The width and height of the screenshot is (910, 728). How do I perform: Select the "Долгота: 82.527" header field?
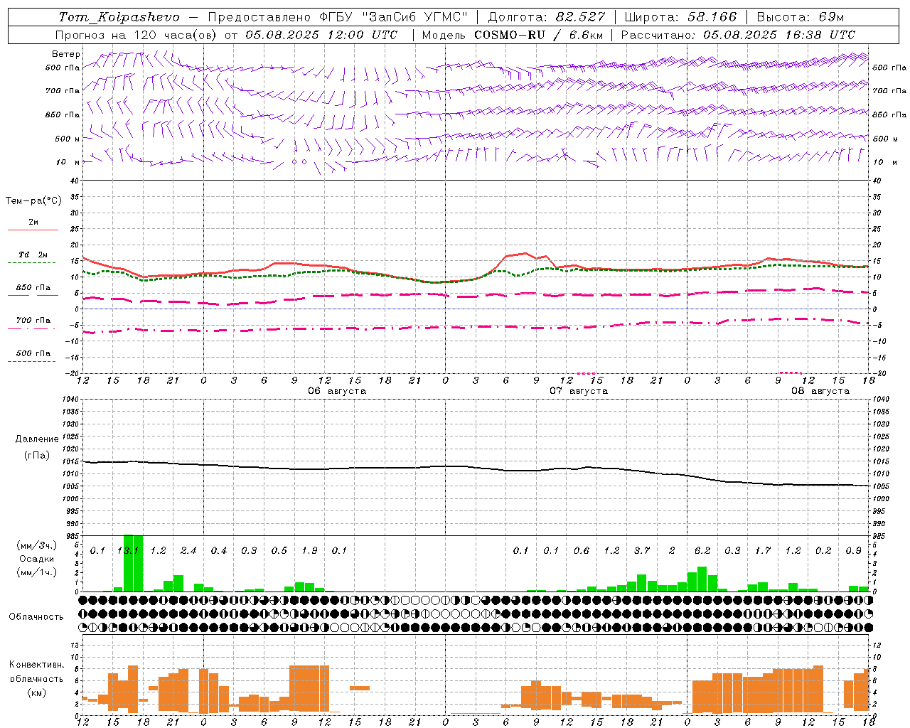point(547,17)
